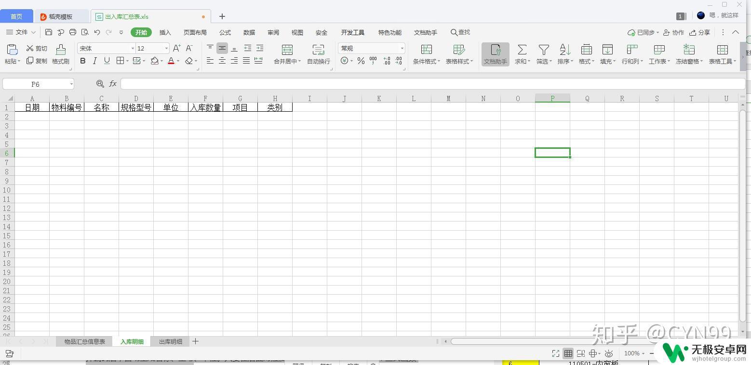Increase font size with A+ icon
Image resolution: width=751 pixels, height=365 pixels.
[177, 48]
